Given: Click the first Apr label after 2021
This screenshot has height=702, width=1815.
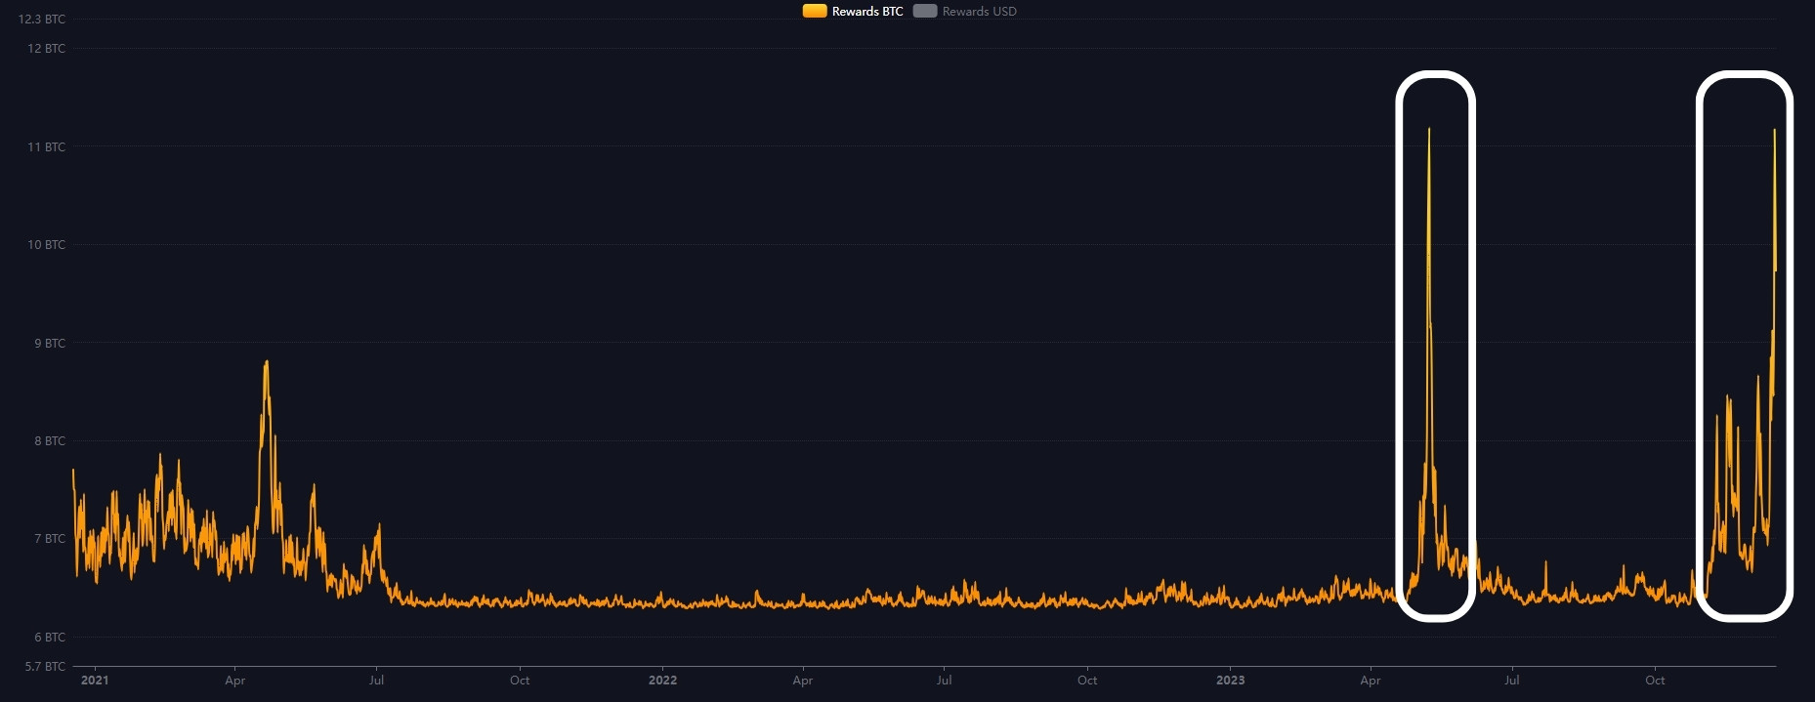Looking at the screenshot, I should (234, 681).
